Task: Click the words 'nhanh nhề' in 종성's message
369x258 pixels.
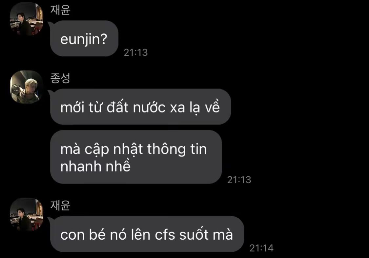Action: 95,166
